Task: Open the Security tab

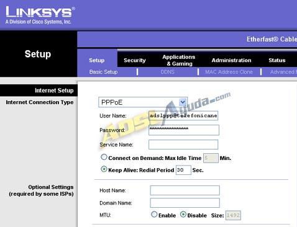Action: pos(135,60)
